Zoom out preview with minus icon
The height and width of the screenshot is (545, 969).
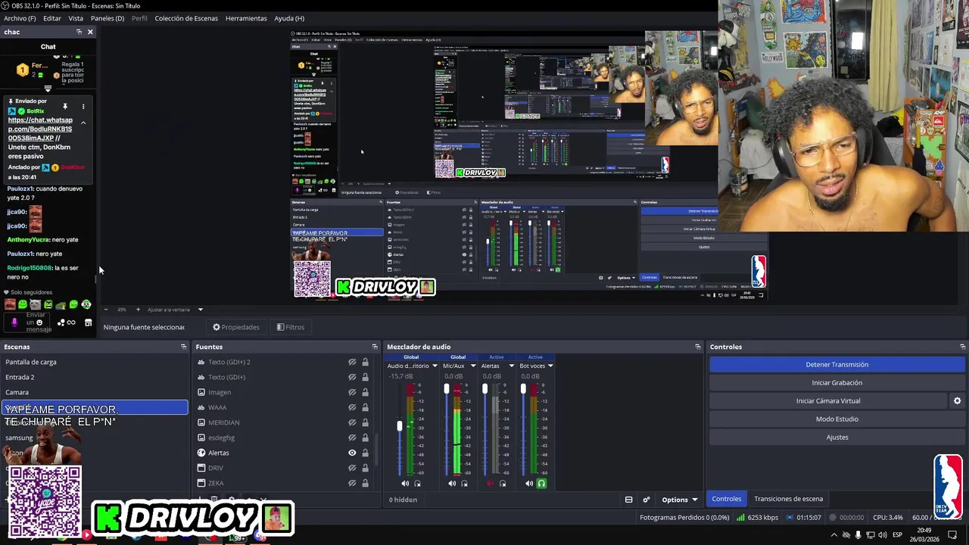(x=105, y=310)
